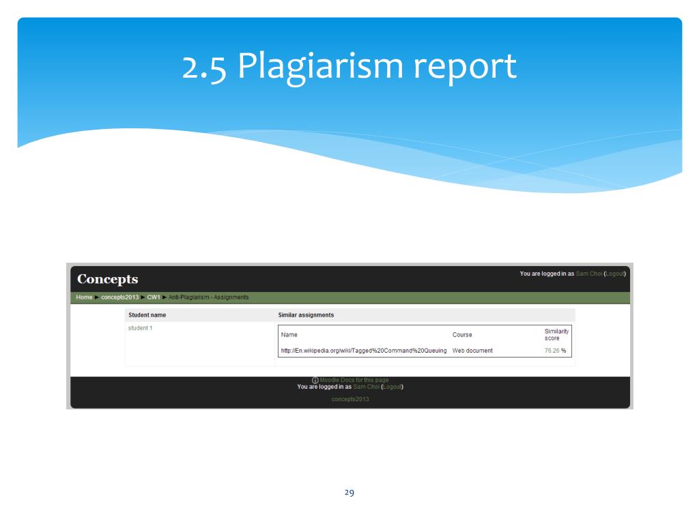
Task: Click the slide title 2.5 Plagiarism report
Action: pos(349,67)
